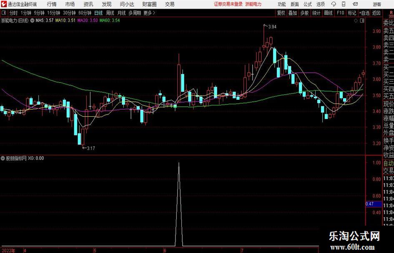Click the 复权 toolbar button
Viewport: 394px width, 253px height.
[281, 13]
